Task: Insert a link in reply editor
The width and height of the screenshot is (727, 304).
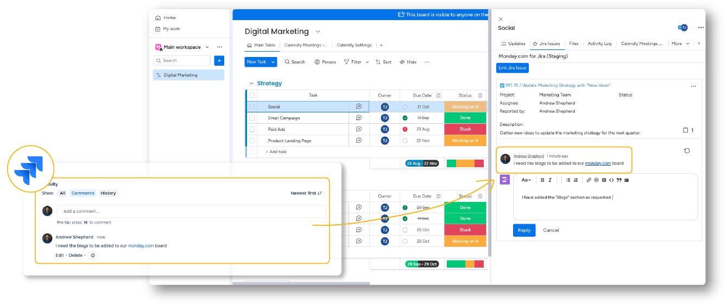Action: (x=589, y=180)
